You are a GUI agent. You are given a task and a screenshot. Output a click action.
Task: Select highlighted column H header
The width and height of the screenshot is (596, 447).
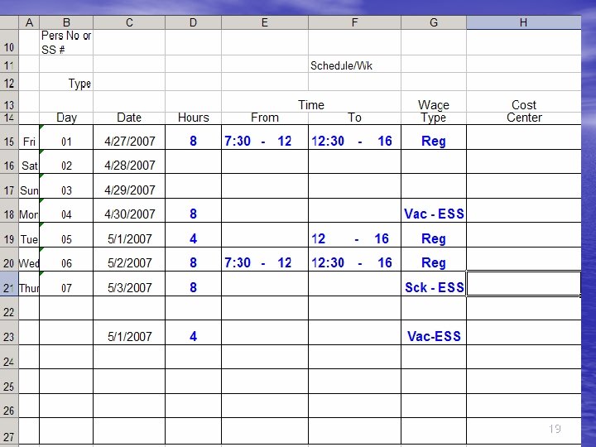pos(523,22)
